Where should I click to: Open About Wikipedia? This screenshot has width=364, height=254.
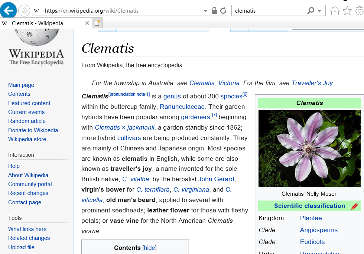[x=28, y=175]
